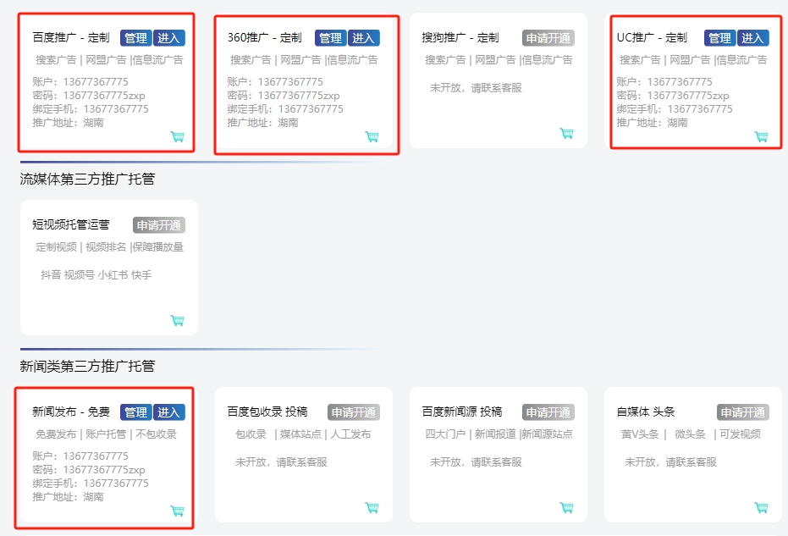Click 推广地址：湖南 on 新闻发布 card
The width and height of the screenshot is (788, 536).
click(68, 497)
